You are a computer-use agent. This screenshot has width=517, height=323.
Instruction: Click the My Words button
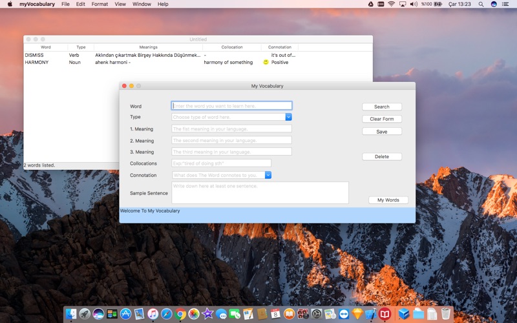[388, 200]
